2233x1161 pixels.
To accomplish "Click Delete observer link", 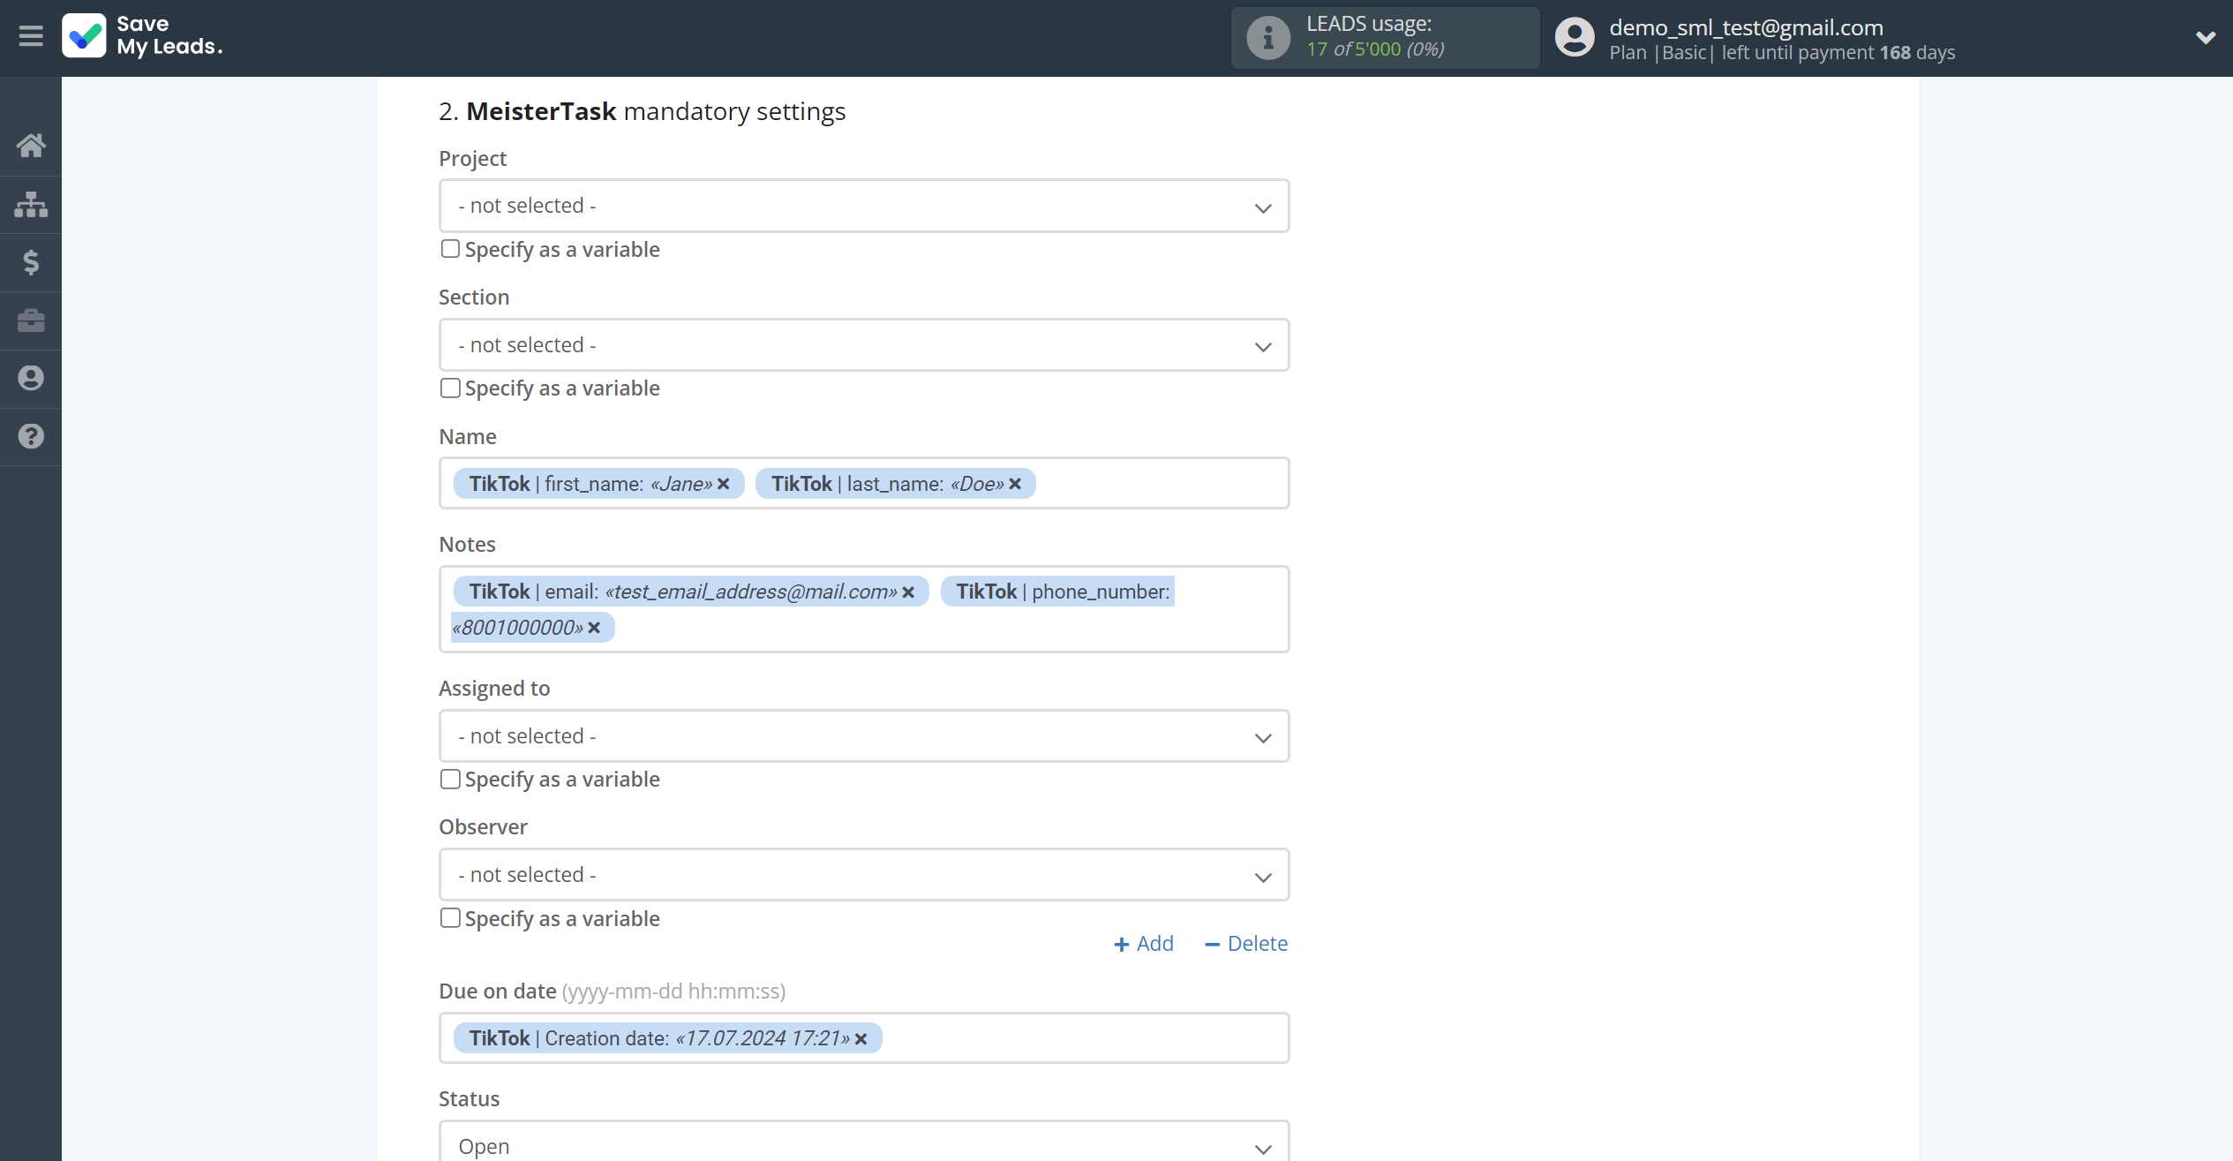I will (1246, 944).
